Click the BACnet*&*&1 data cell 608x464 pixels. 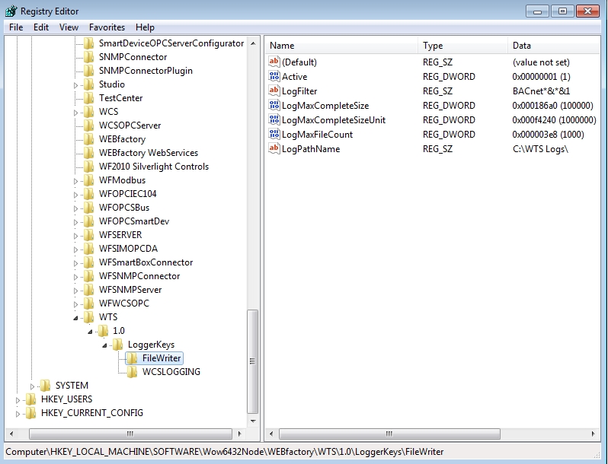(541, 91)
